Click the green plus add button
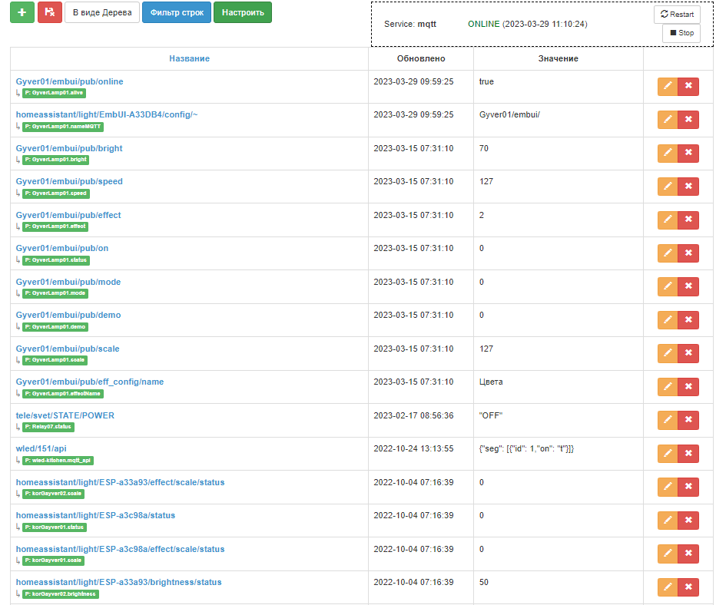The width and height of the screenshot is (716, 605). 22,12
